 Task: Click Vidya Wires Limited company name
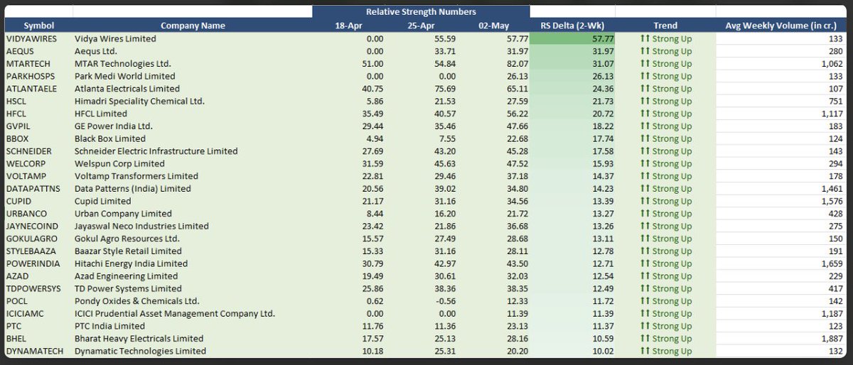tap(115, 38)
